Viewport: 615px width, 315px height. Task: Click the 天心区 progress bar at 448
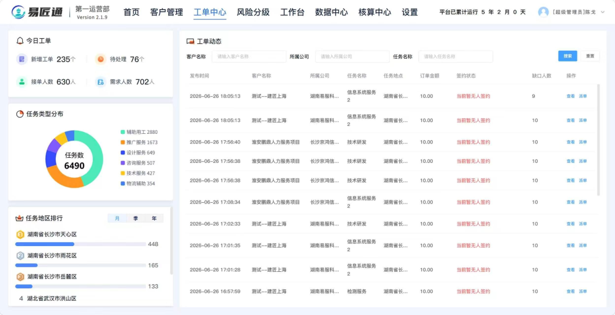[80, 244]
